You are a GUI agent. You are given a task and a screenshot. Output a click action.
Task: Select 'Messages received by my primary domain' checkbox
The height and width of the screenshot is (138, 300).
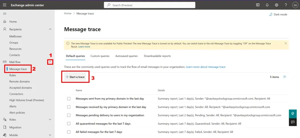69,107
